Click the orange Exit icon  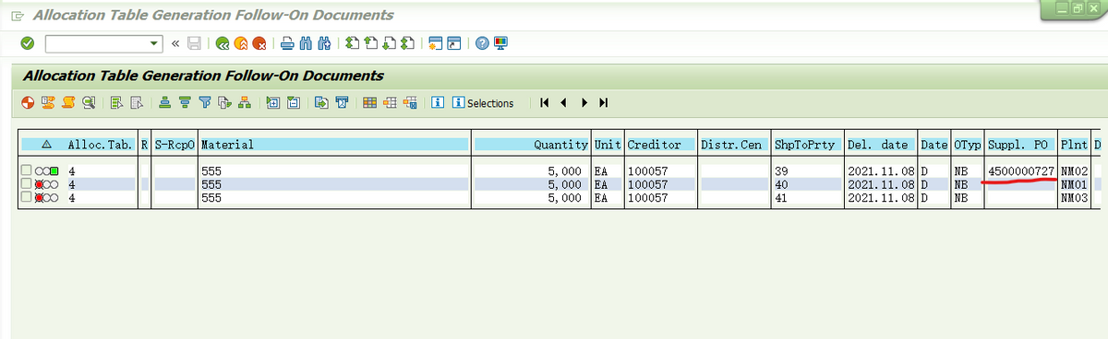[x=241, y=43]
